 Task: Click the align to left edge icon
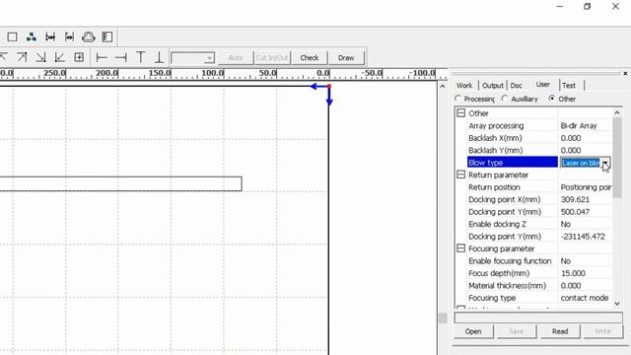[x=102, y=57]
